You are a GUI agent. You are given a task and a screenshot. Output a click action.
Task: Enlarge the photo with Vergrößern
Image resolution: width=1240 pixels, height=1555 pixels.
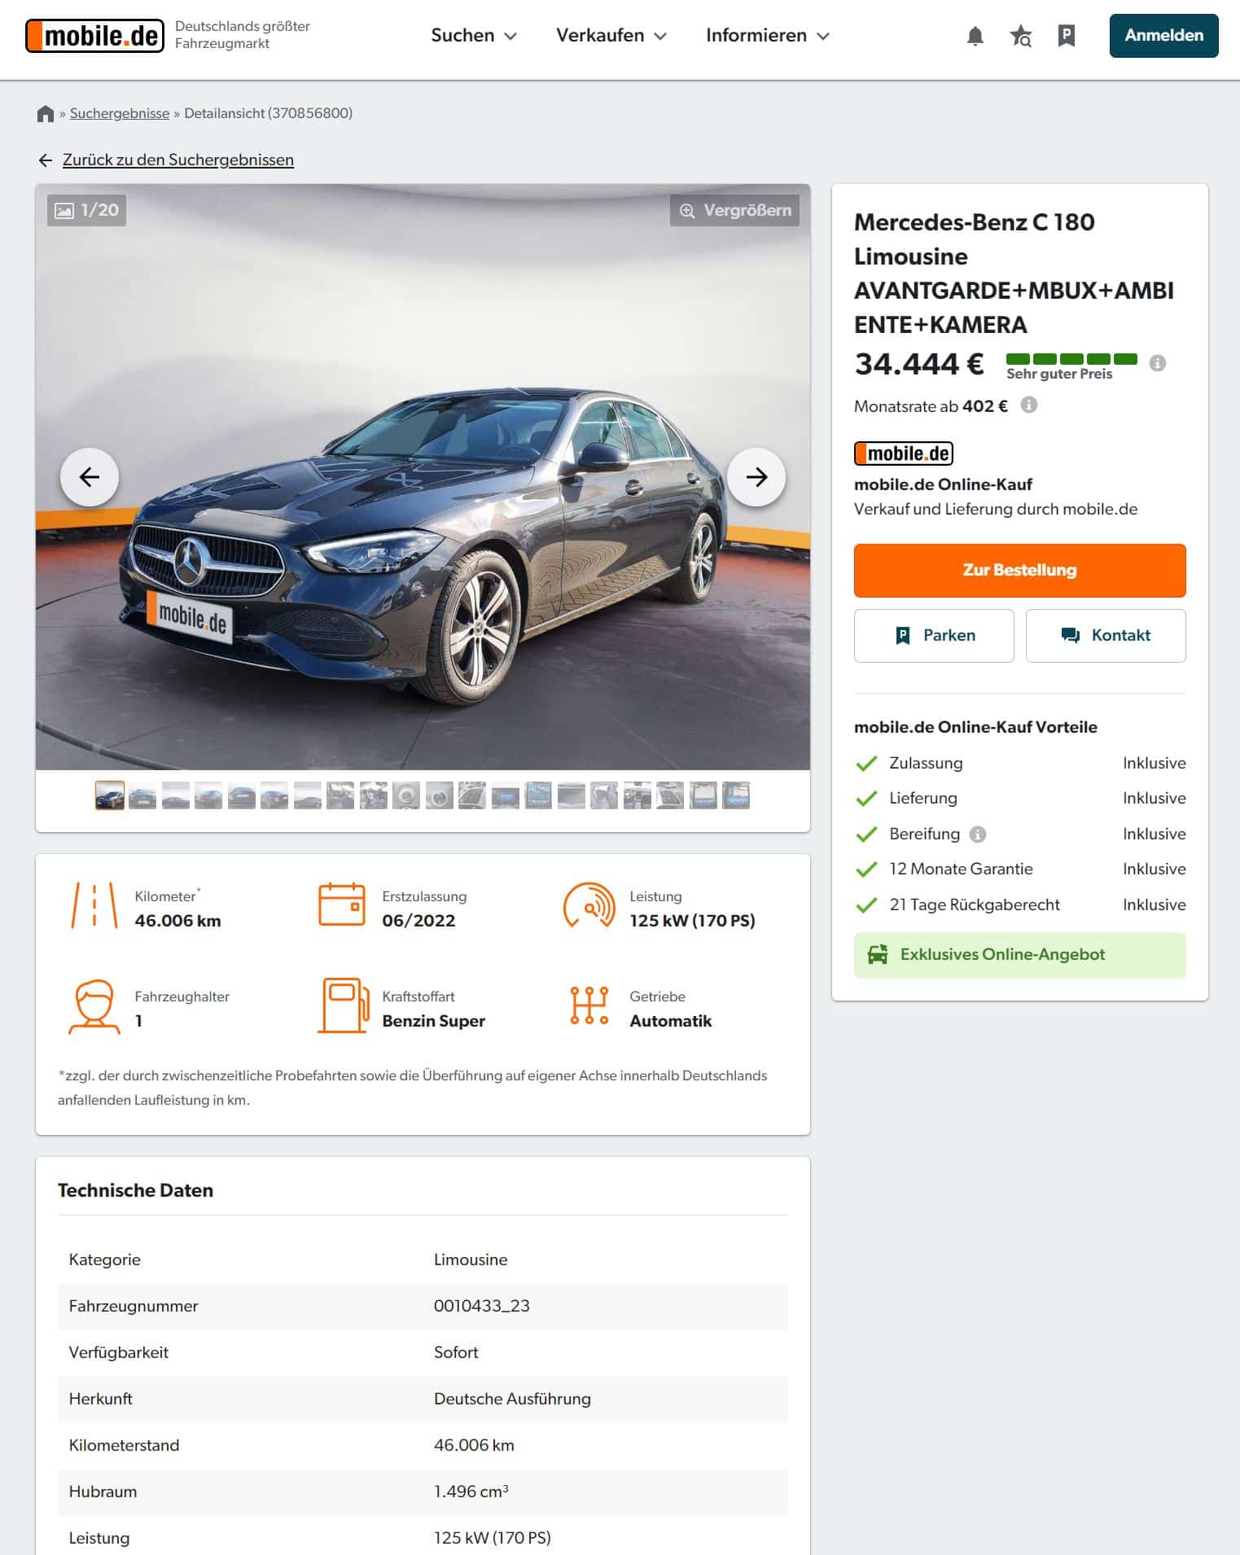point(734,211)
